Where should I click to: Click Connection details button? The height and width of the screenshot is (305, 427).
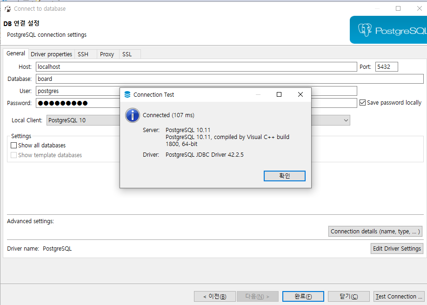click(375, 232)
